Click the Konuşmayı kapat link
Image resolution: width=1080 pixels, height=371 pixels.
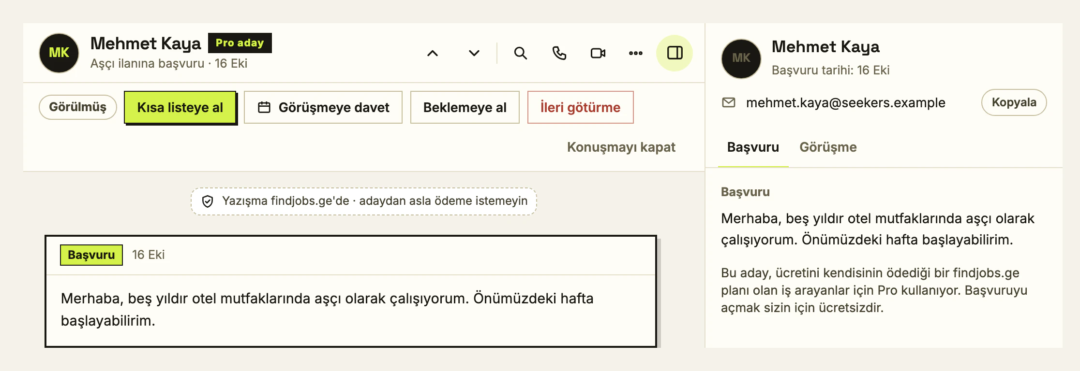pyautogui.click(x=621, y=147)
